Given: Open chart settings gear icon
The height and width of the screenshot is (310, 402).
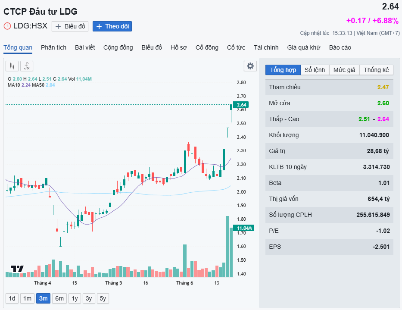Looking at the screenshot, I should [x=250, y=66].
